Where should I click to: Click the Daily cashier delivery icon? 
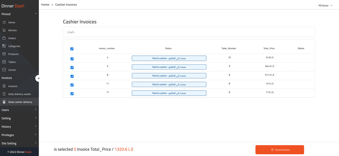(4, 102)
